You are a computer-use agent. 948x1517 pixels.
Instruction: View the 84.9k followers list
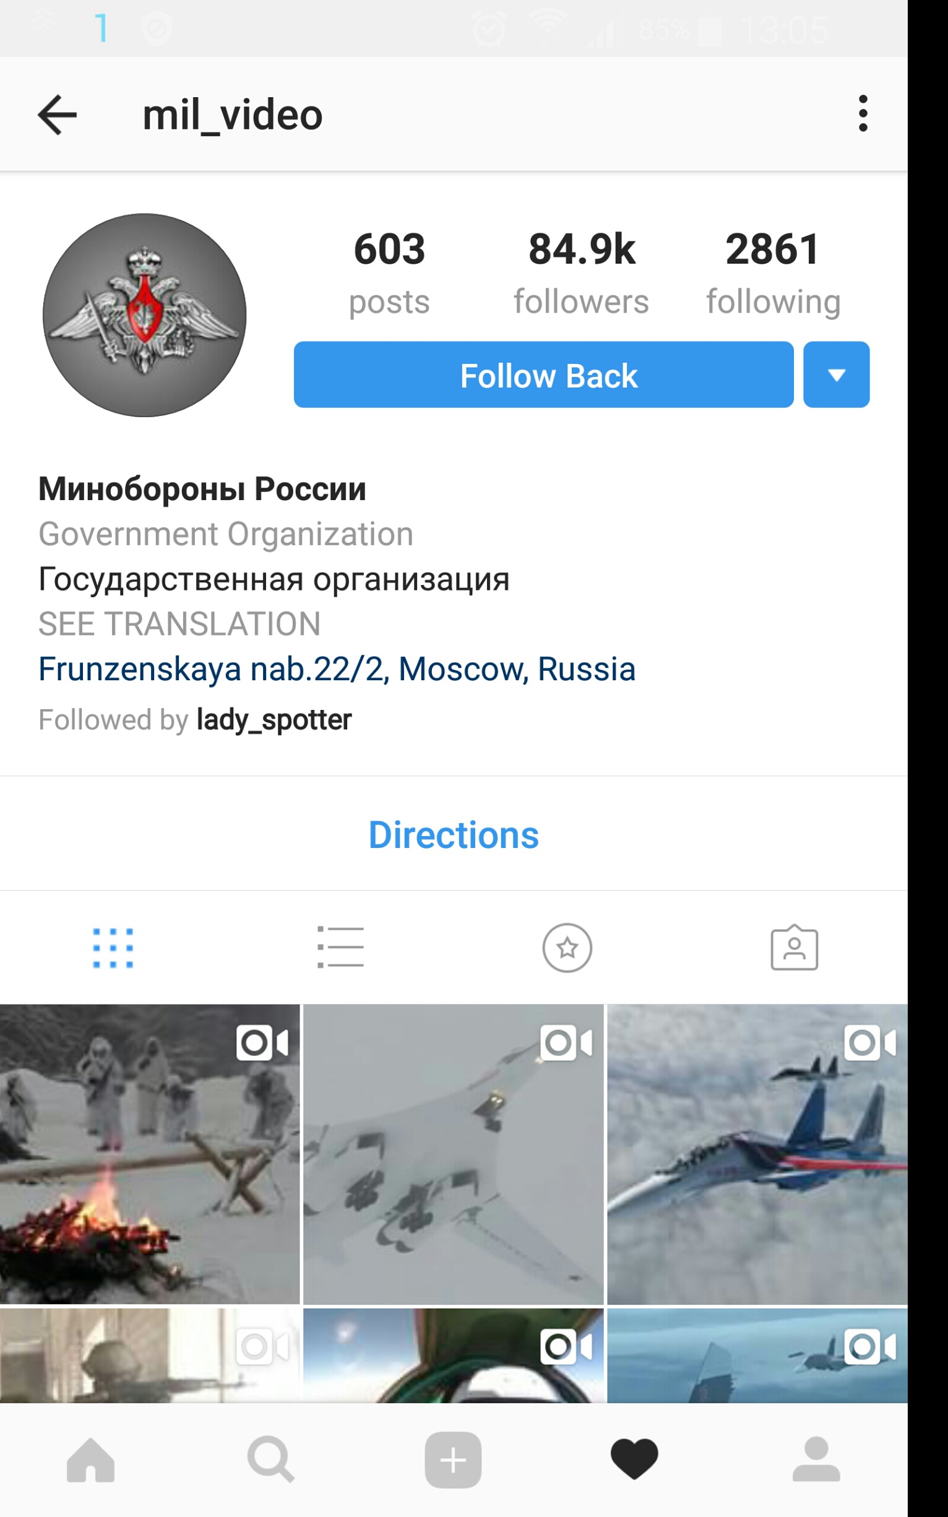click(x=581, y=274)
